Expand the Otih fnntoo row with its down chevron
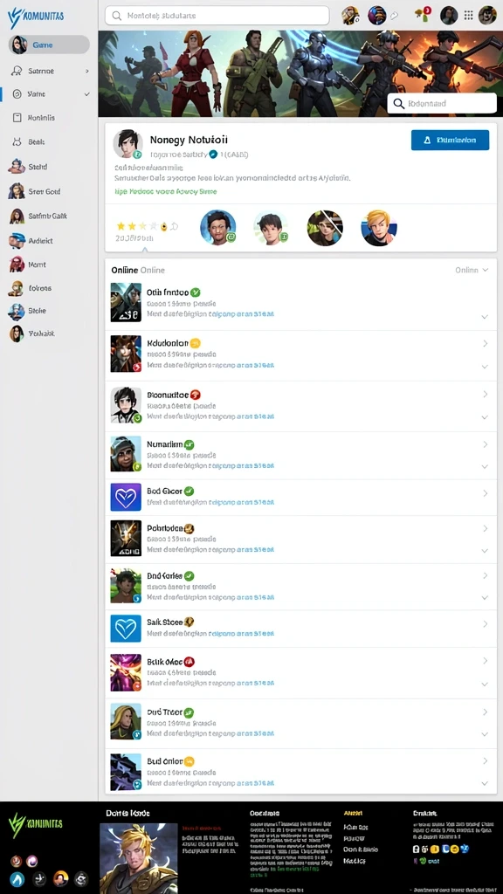The width and height of the screenshot is (503, 894). point(485,317)
